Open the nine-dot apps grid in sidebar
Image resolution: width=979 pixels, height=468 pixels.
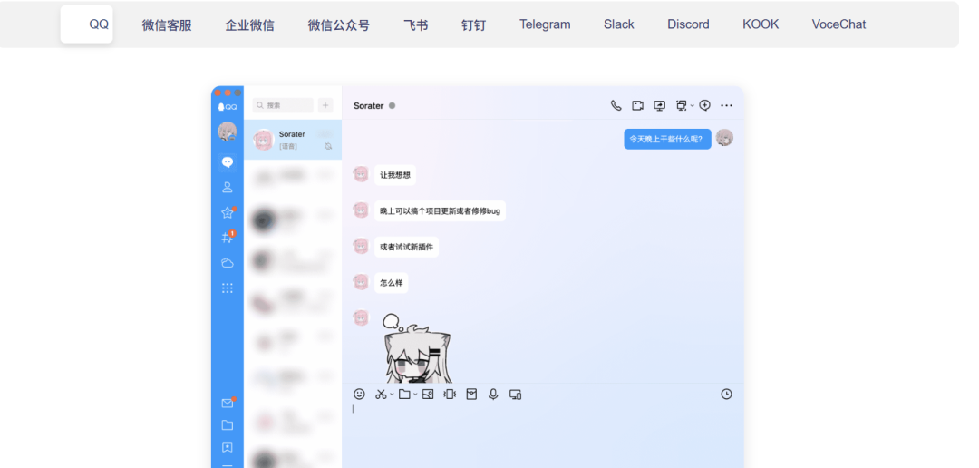click(228, 288)
